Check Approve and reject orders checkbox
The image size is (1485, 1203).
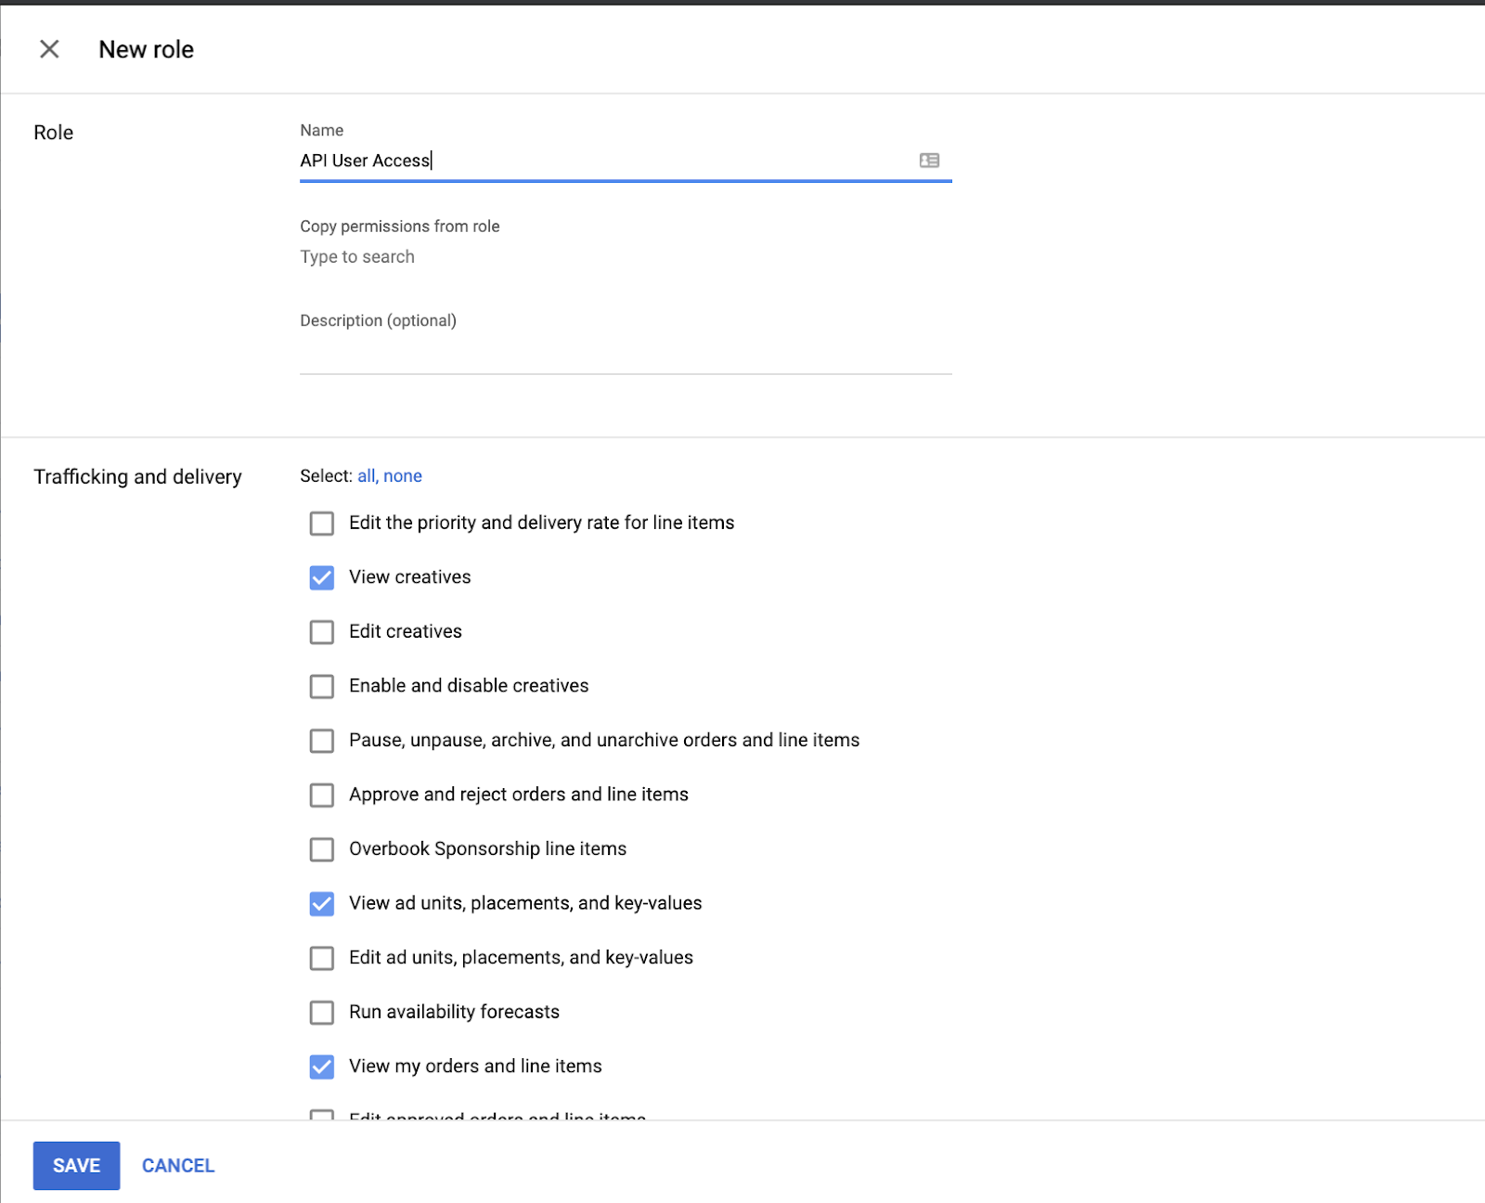(322, 795)
